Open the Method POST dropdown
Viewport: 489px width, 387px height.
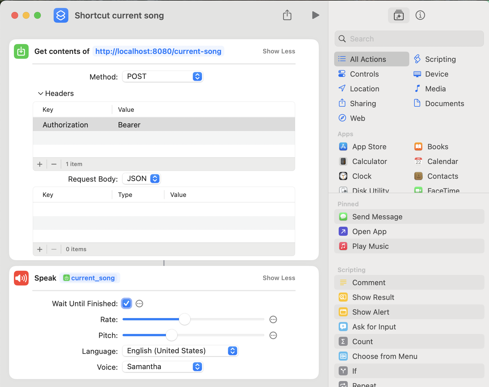tap(163, 77)
